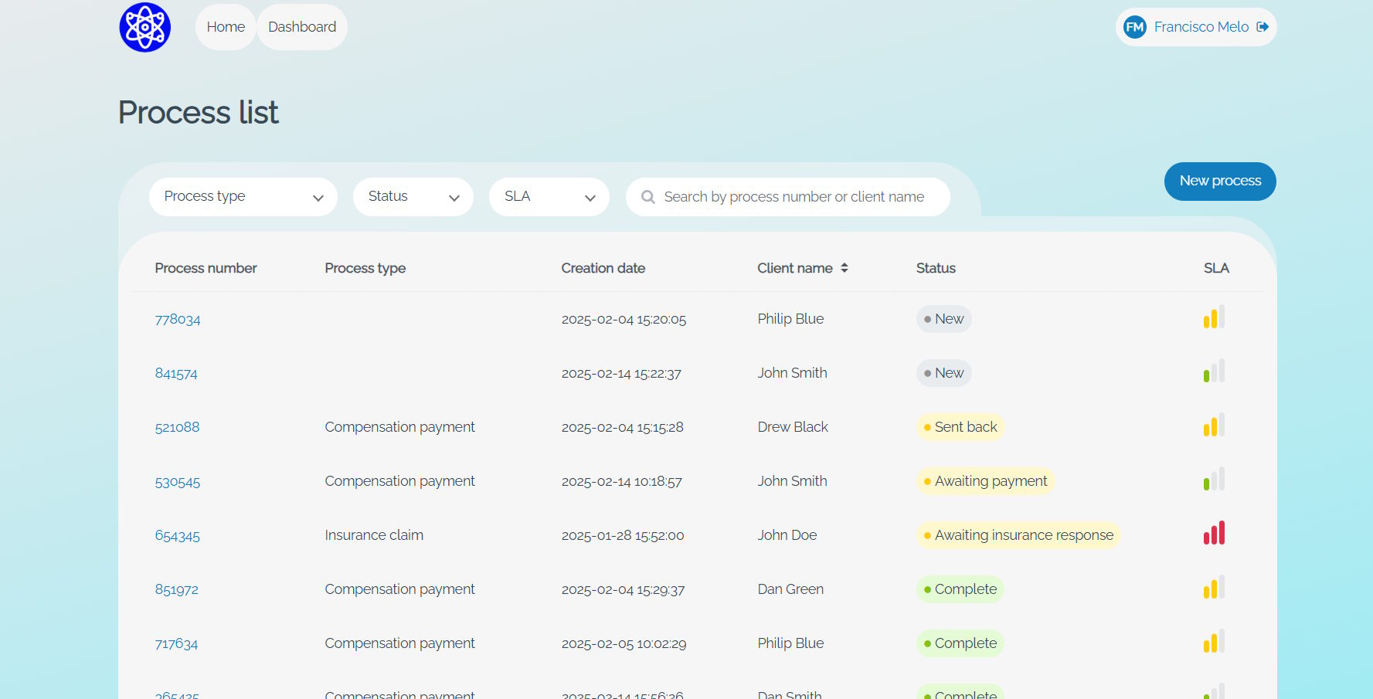The image size is (1373, 699).
Task: Click the FM avatar circle
Action: pos(1133,26)
